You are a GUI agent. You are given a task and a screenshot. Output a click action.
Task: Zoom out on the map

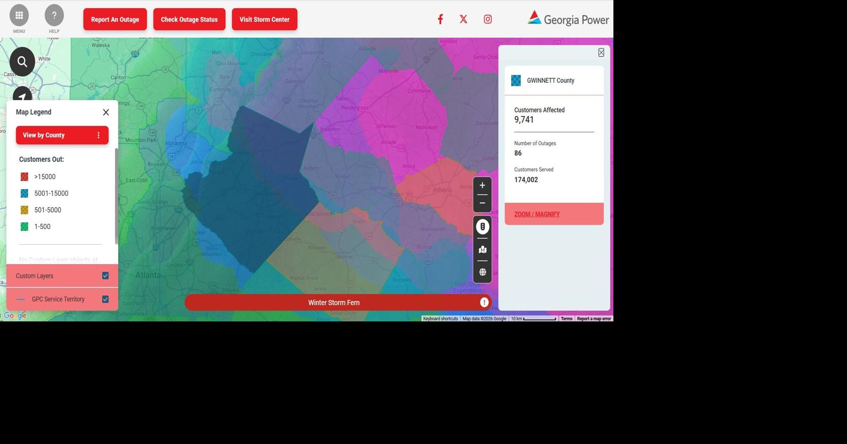pyautogui.click(x=482, y=203)
